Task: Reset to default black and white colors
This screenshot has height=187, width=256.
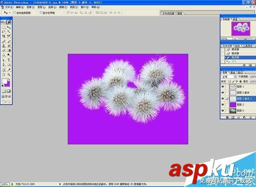Action: pos(3,86)
